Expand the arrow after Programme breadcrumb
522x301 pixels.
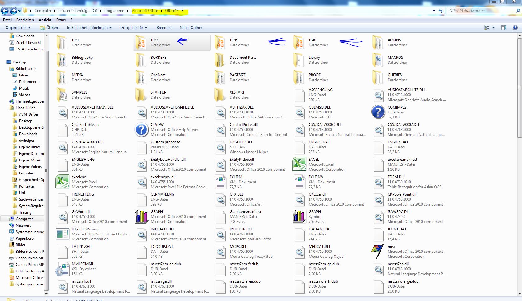coord(127,11)
